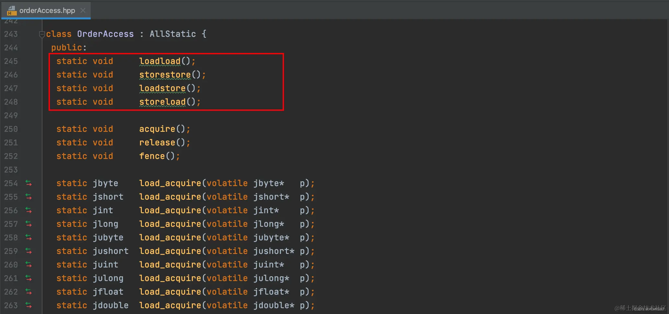Image resolution: width=669 pixels, height=314 pixels.
Task: Click the julong return type on line 261
Action: coord(108,278)
